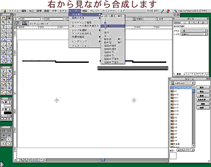Select the arrow selection pointer tool

[9, 18]
